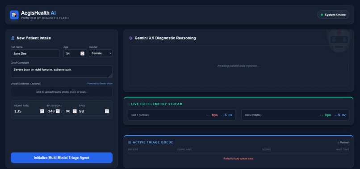Click the WAIT TIME column header
The image size is (360, 169).
343,149
